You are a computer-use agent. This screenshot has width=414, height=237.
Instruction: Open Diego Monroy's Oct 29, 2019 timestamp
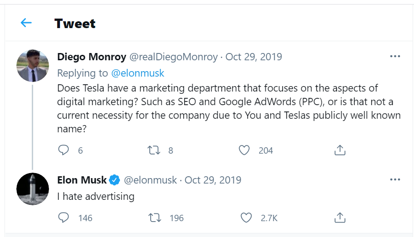[x=254, y=57]
